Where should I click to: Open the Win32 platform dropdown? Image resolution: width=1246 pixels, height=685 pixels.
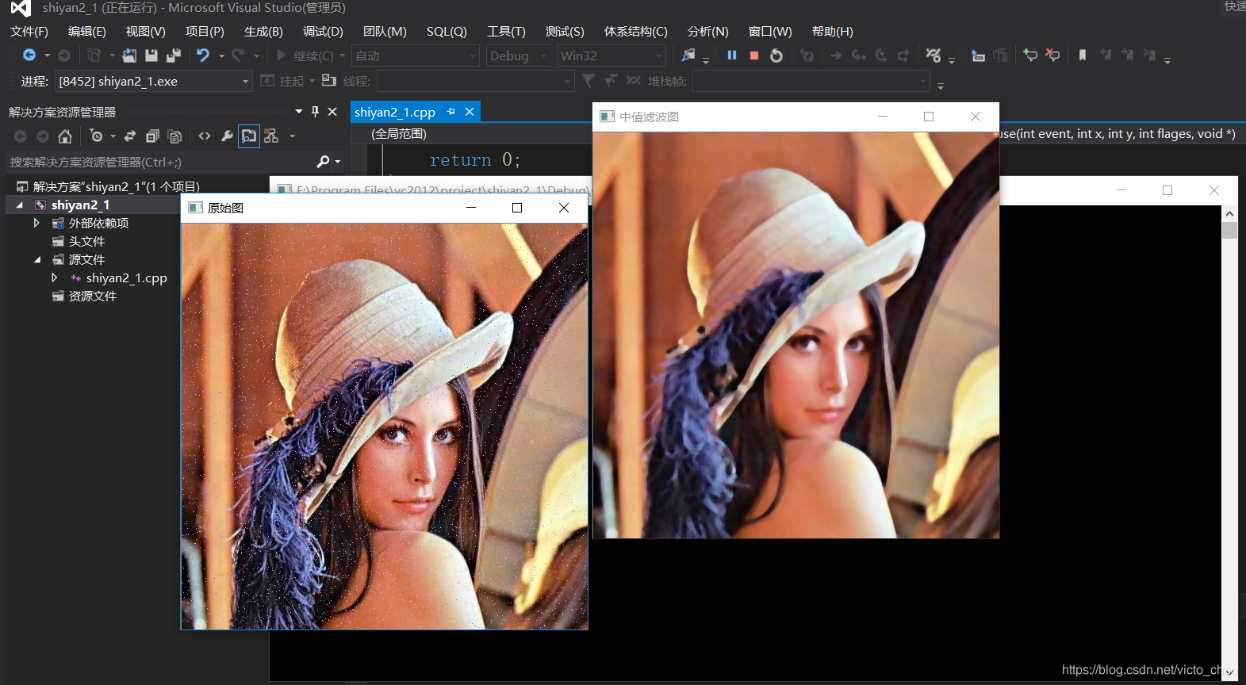click(611, 55)
